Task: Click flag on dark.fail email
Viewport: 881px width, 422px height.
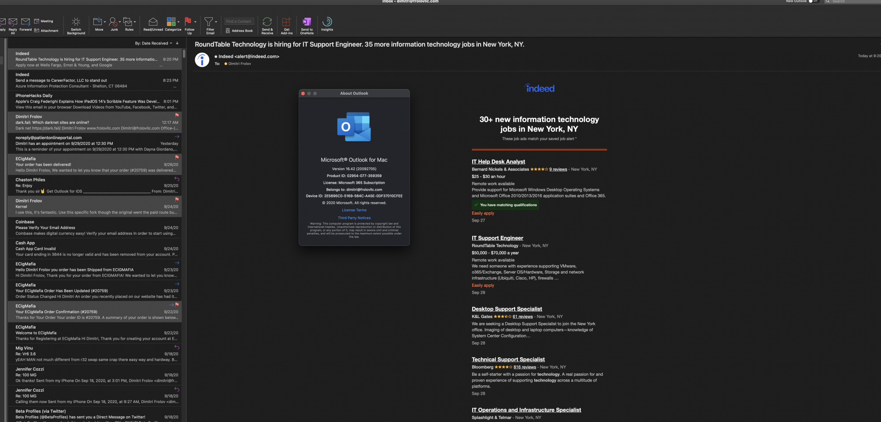Action: pos(177,115)
